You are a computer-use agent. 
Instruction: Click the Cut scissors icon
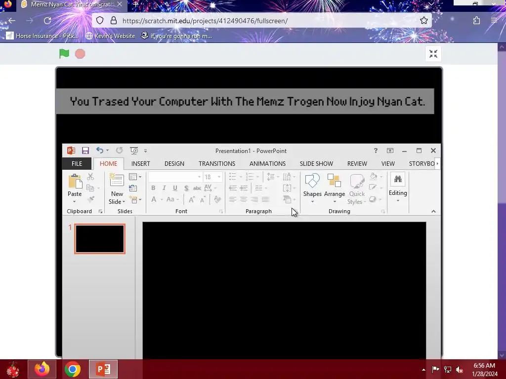[90, 176]
